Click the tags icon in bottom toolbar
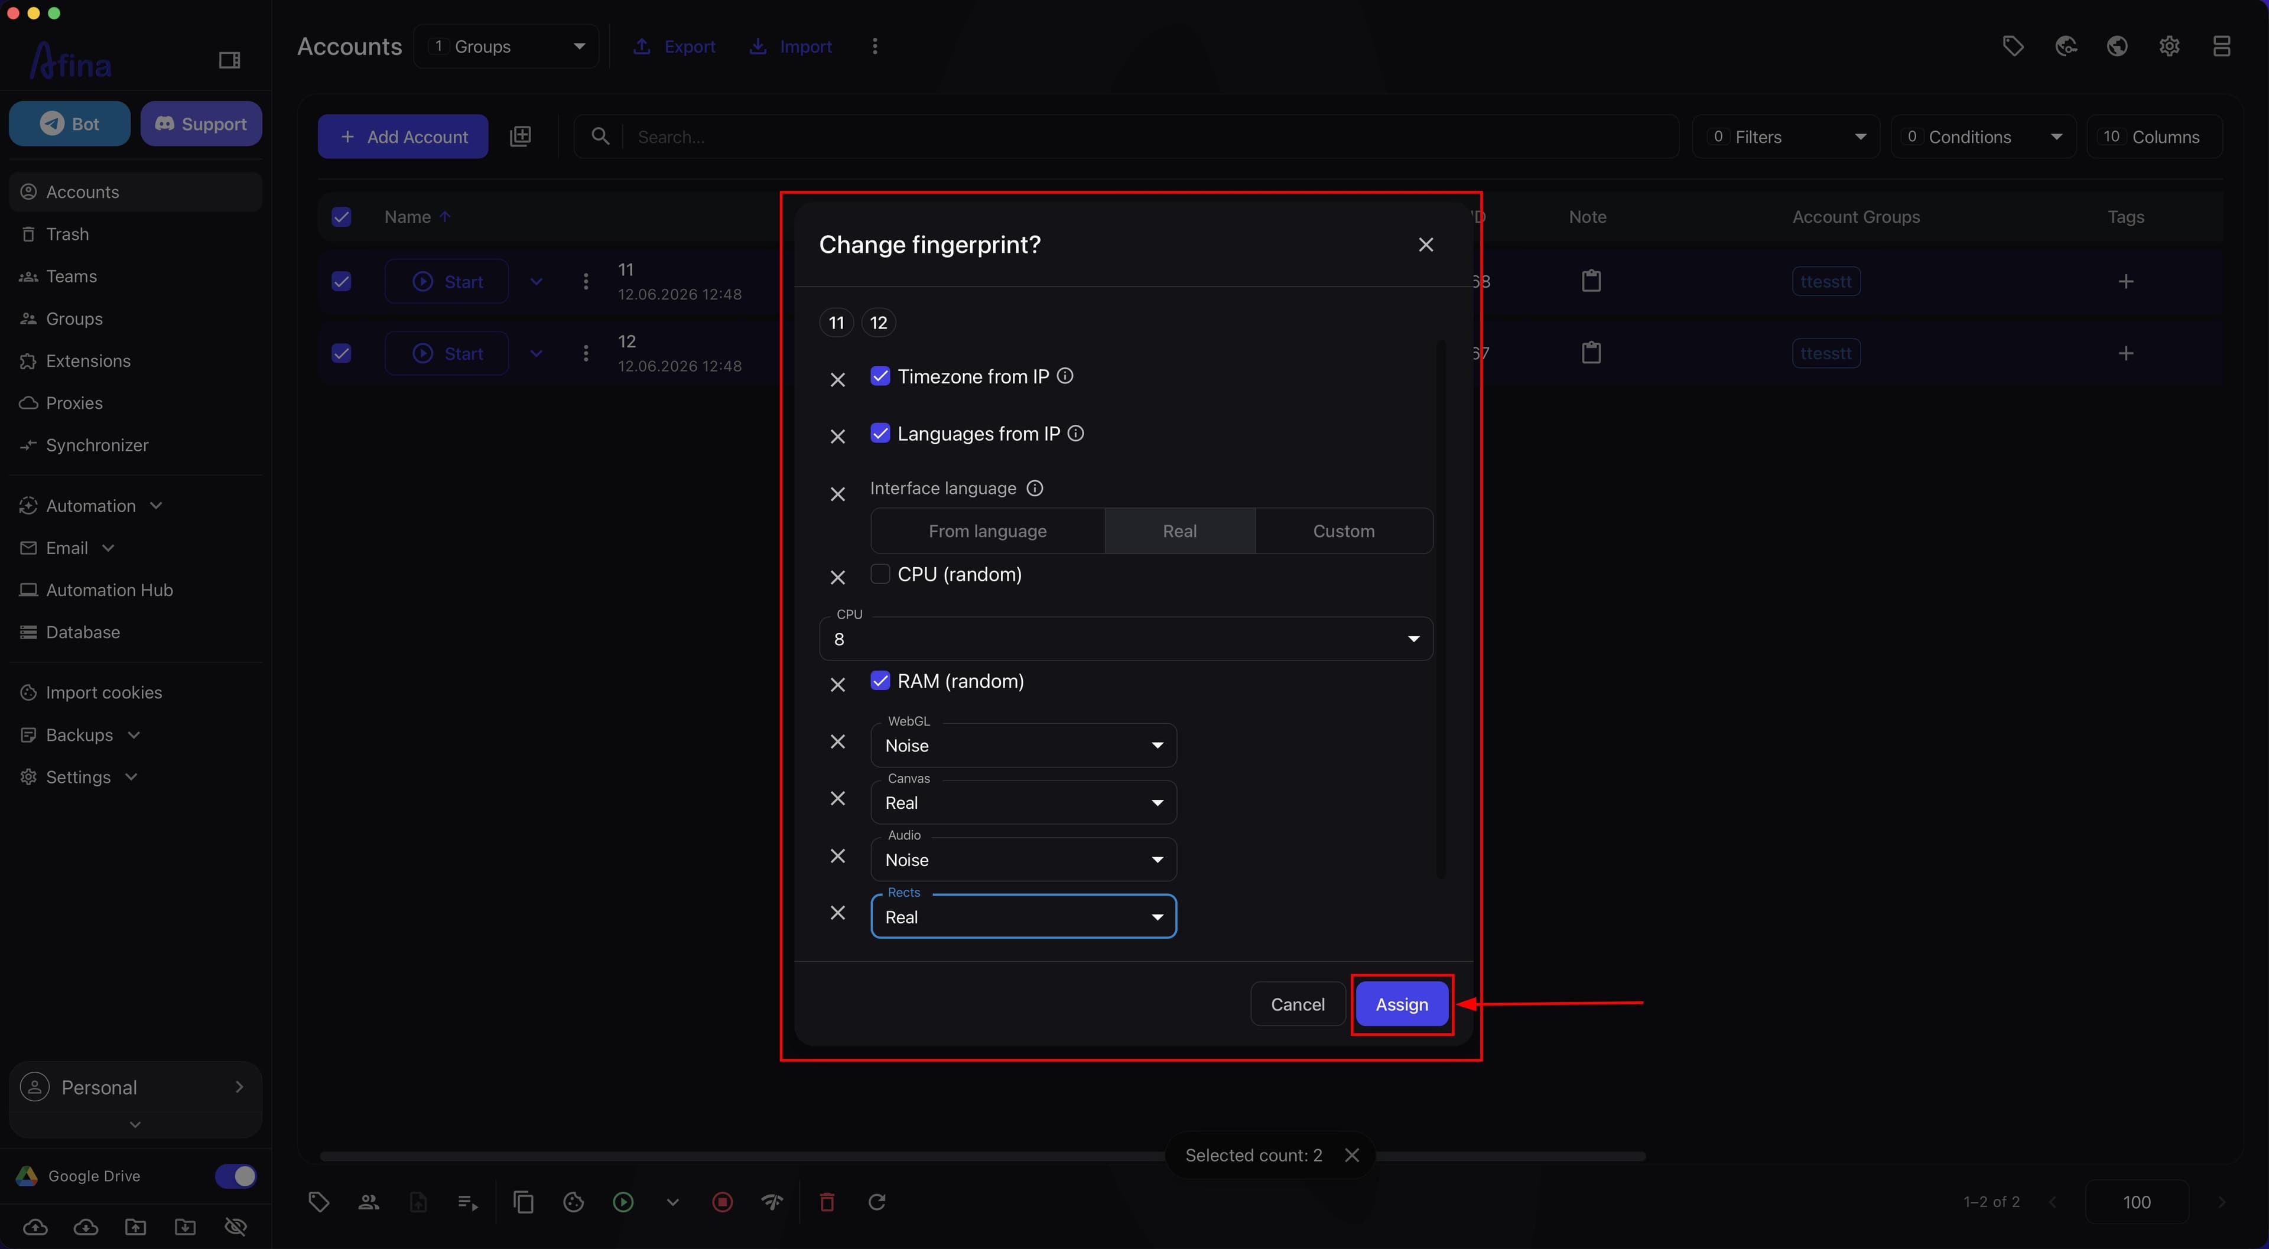This screenshot has height=1249, width=2269. (319, 1201)
